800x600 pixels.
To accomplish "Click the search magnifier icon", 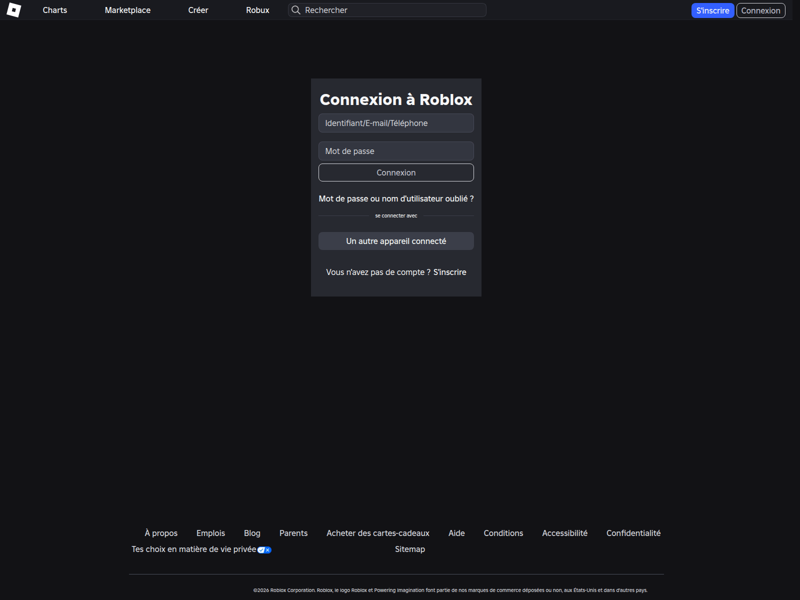I will pyautogui.click(x=296, y=10).
